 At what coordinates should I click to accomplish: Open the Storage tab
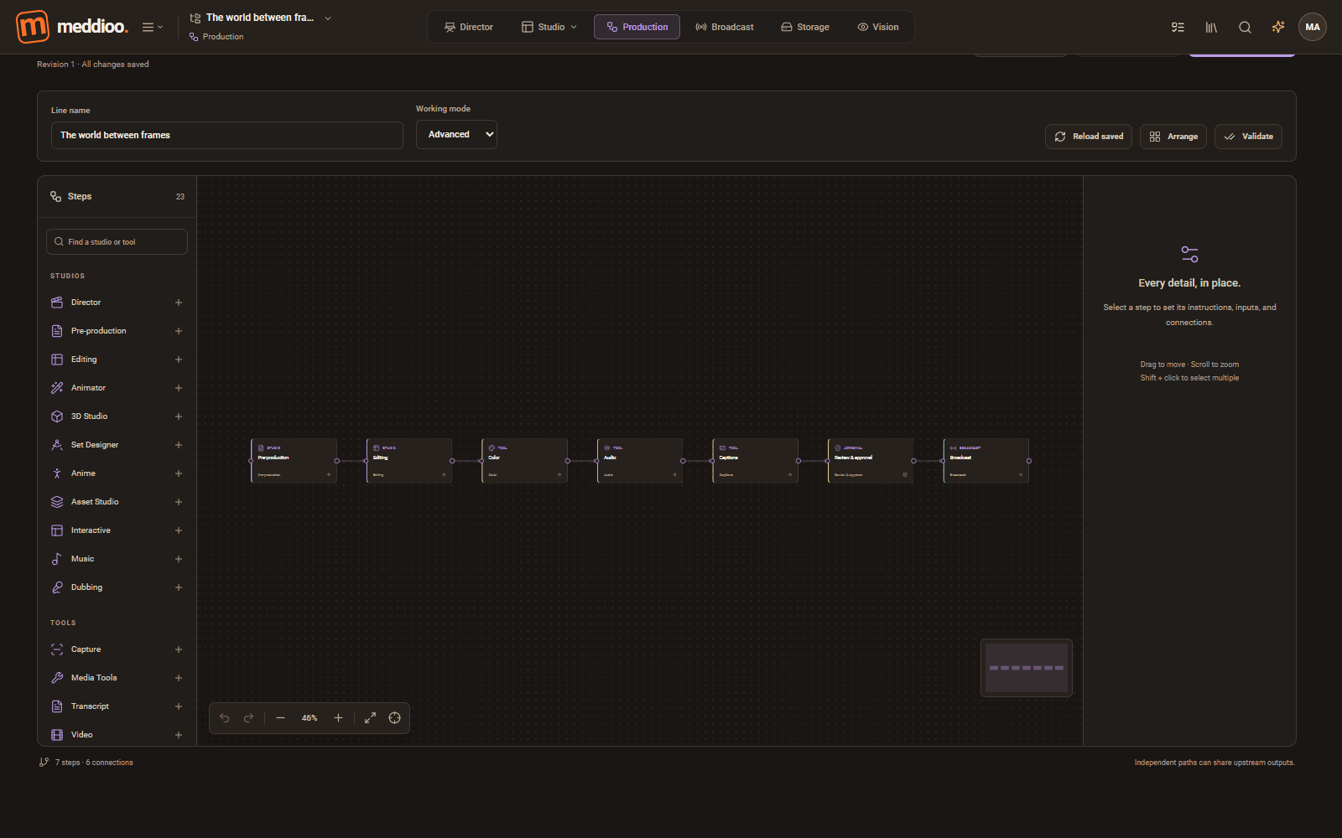(805, 27)
